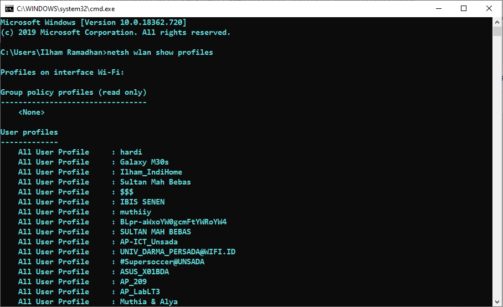Click the profile name $$$

coord(126,192)
